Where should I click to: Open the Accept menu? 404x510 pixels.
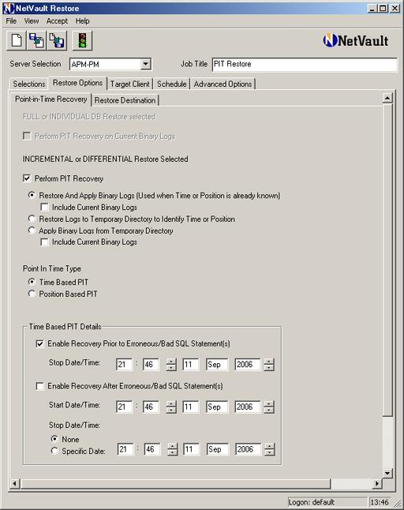(x=57, y=21)
